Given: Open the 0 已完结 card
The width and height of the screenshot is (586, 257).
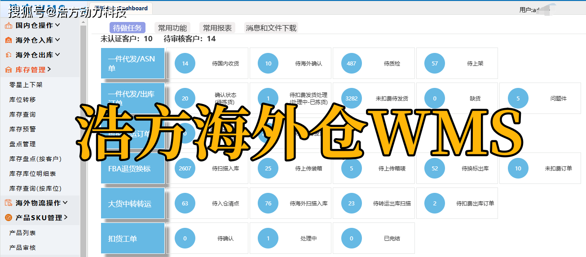Looking at the screenshot, I should [374, 238].
